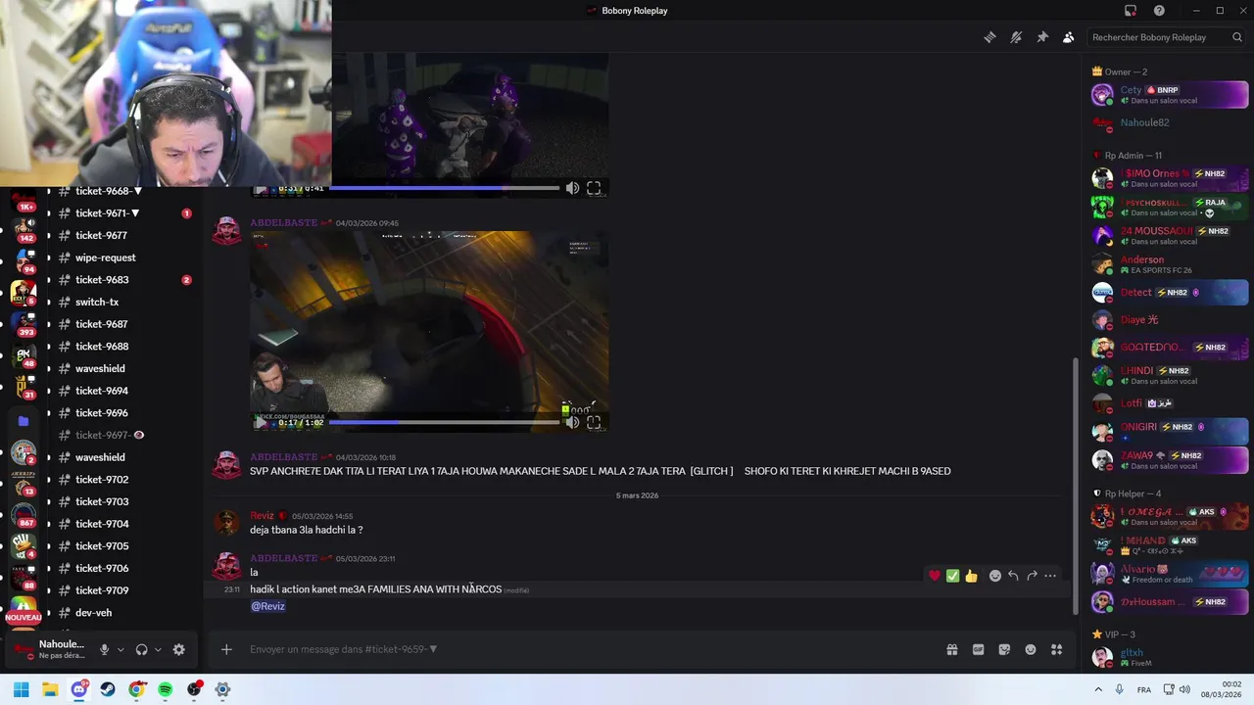Open the ticket-9697 channel
The width and height of the screenshot is (1254, 705).
point(102,435)
